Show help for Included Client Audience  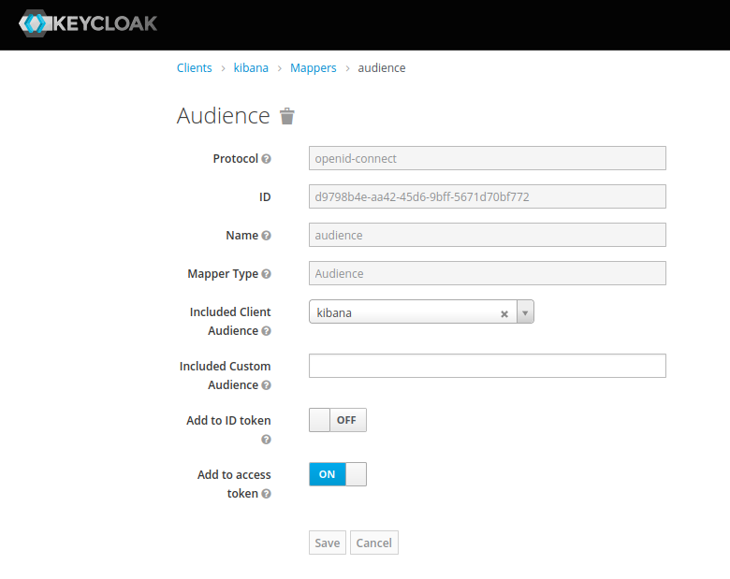pyautogui.click(x=267, y=331)
